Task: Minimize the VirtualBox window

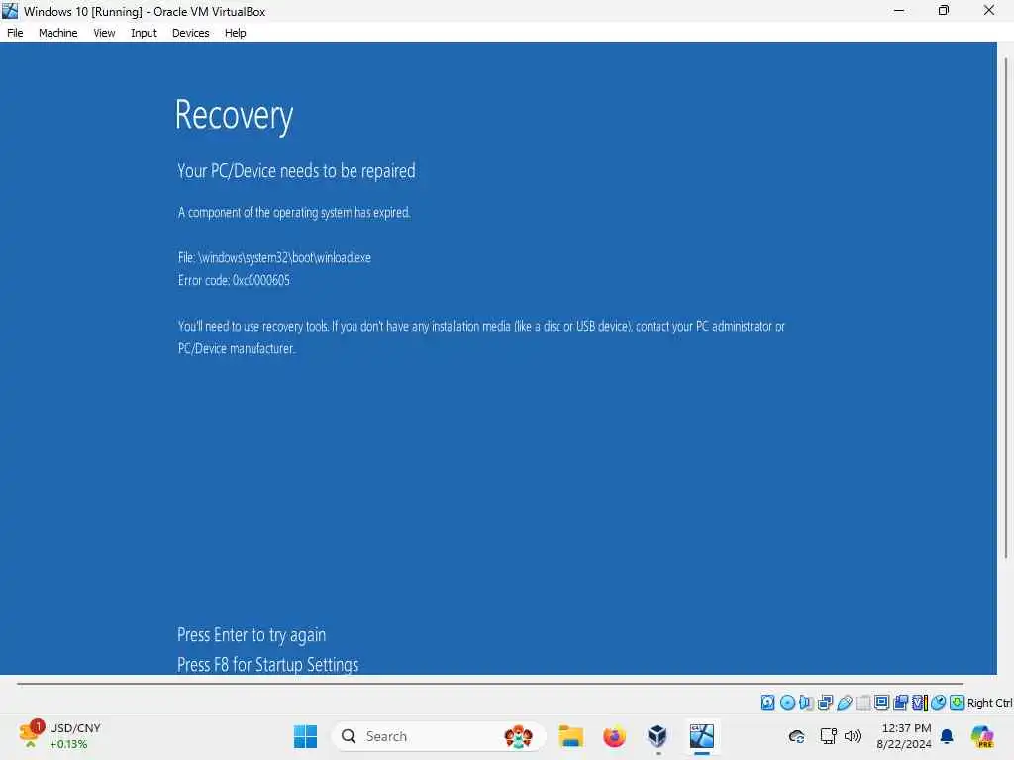Action: pos(899,10)
